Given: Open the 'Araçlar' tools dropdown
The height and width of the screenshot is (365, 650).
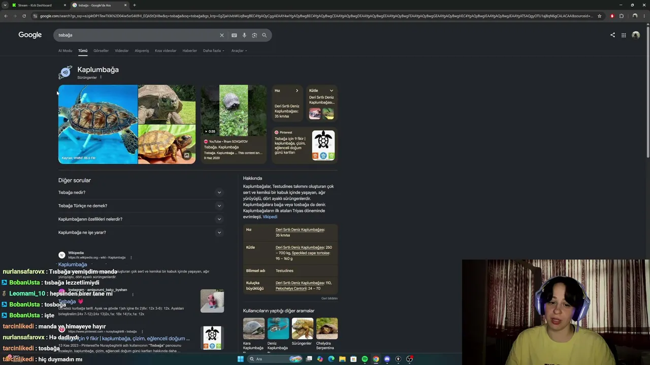Looking at the screenshot, I should click(x=239, y=51).
